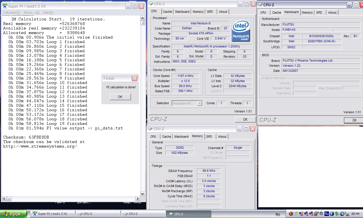The height and width of the screenshot is (218, 363).
Task: Click the CPU-Z icon in CPU window title bar
Action: [x=151, y=4]
